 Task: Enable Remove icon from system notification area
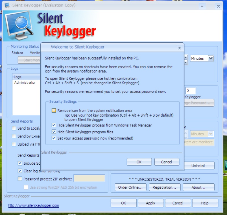pos(54,111)
